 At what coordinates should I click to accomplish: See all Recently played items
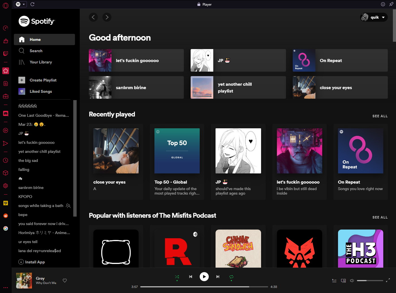click(x=380, y=116)
